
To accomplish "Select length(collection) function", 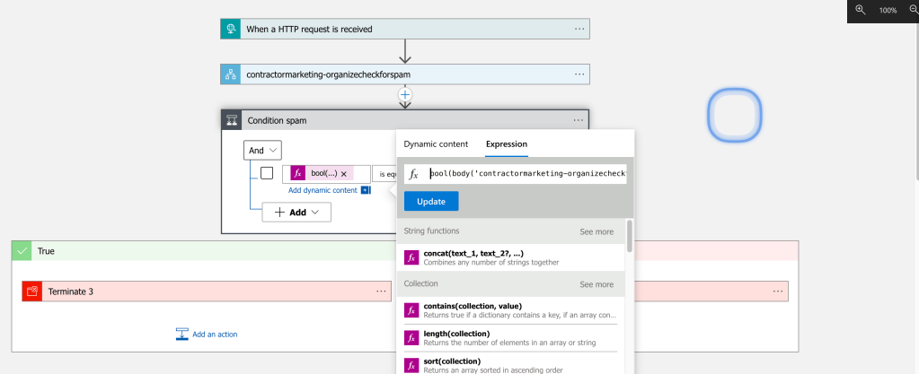I will tap(510, 338).
